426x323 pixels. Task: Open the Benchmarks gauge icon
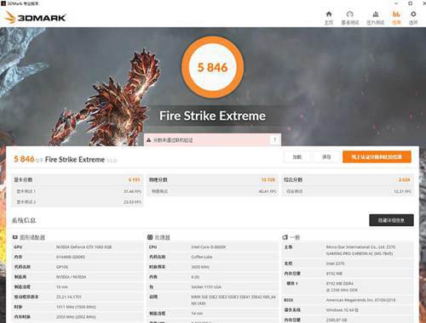350,14
